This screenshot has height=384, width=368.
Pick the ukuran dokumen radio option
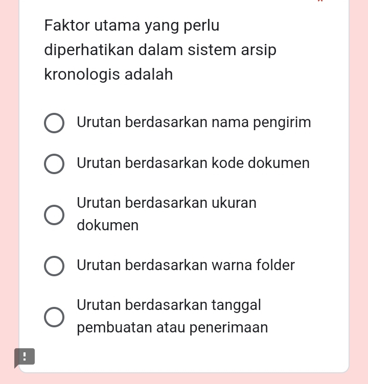tap(54, 215)
